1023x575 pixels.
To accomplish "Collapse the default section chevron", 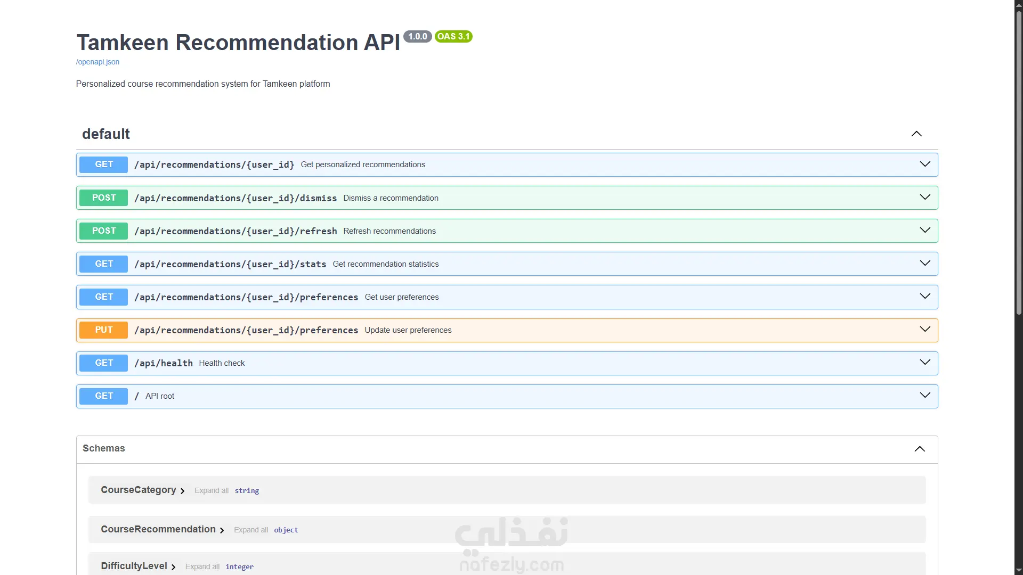I will (x=916, y=134).
